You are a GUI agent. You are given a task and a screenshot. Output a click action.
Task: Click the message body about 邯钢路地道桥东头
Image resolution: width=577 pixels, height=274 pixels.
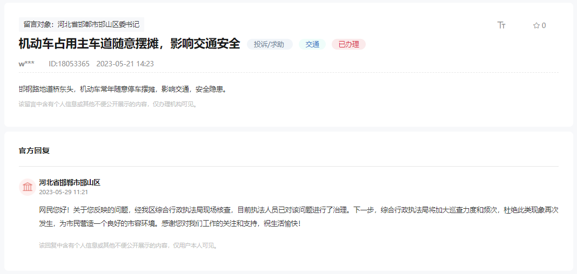(123, 89)
